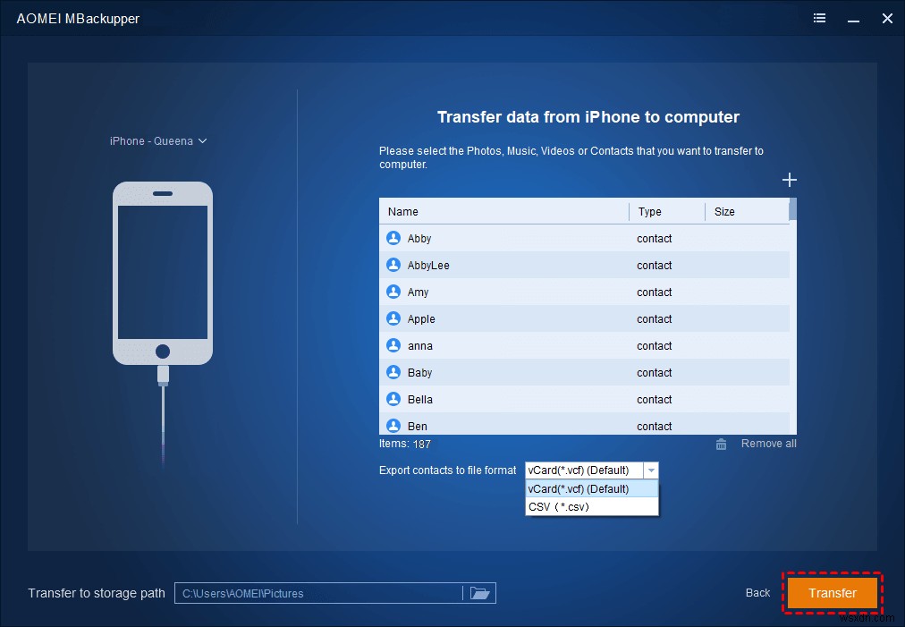Click the contact avatar icon next to Abby
Screen dimensions: 905x627
pyautogui.click(x=393, y=238)
